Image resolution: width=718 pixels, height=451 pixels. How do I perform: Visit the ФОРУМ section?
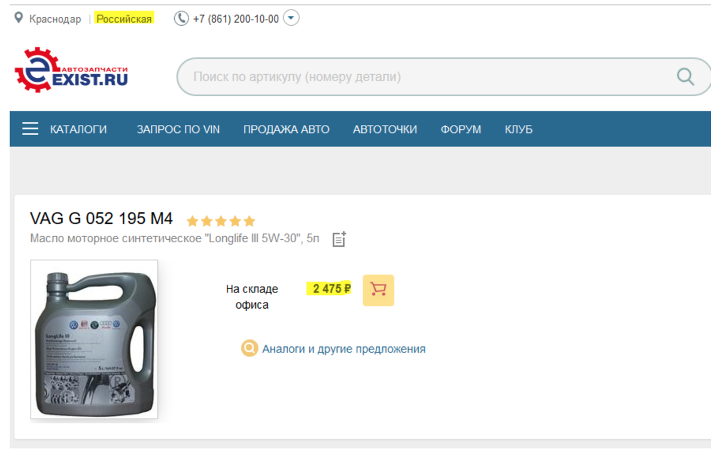click(461, 129)
